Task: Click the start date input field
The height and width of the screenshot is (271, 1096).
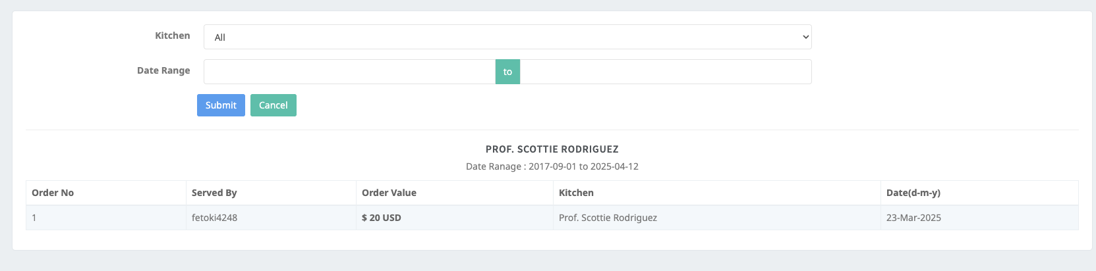Action: tap(349, 72)
